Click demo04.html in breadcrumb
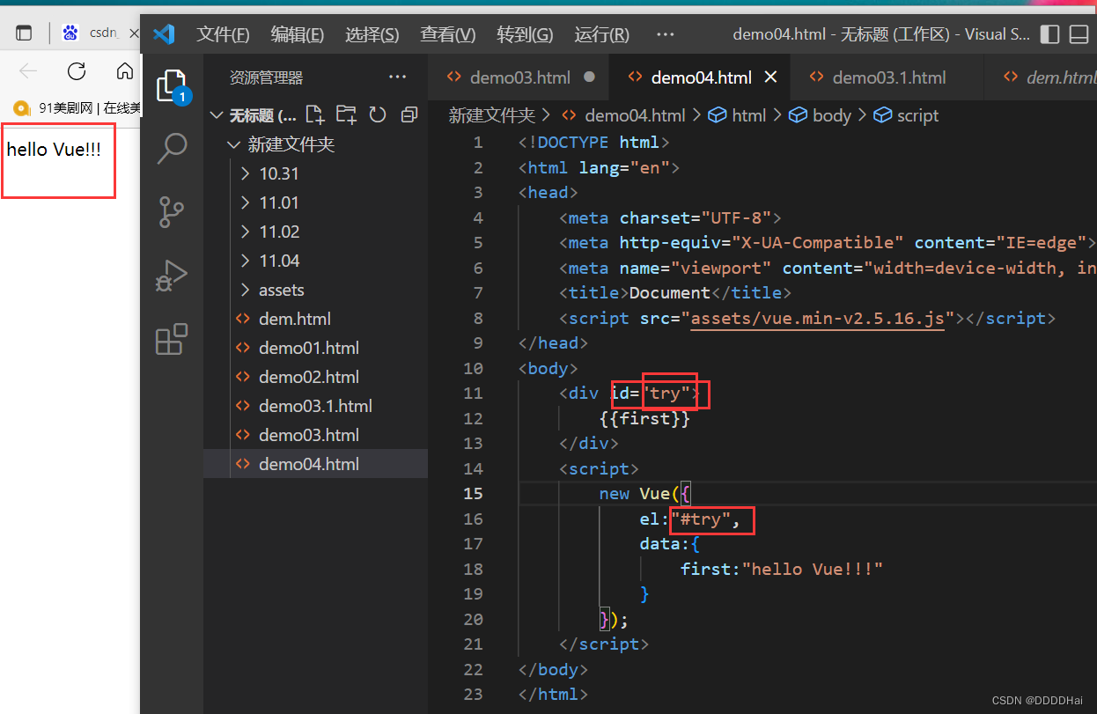 pyautogui.click(x=634, y=115)
